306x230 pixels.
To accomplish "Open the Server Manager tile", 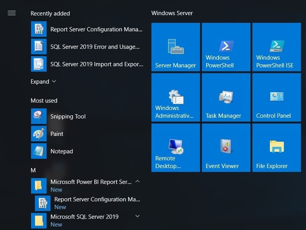I will coord(176,47).
